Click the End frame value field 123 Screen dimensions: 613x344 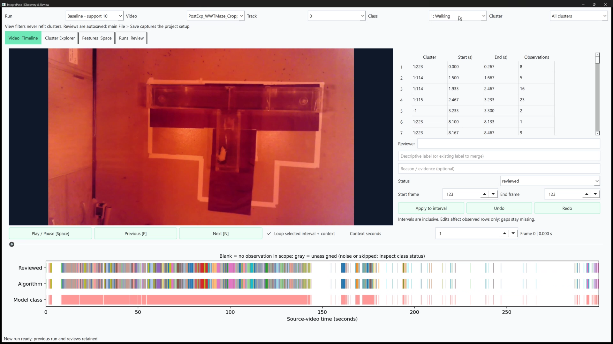point(564,194)
